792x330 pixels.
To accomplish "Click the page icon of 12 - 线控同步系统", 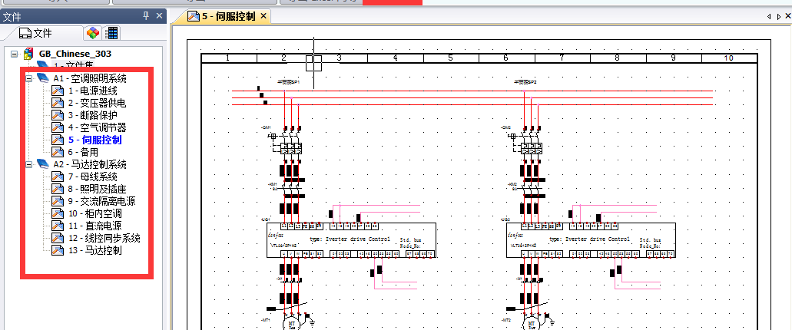I will coord(58,238).
